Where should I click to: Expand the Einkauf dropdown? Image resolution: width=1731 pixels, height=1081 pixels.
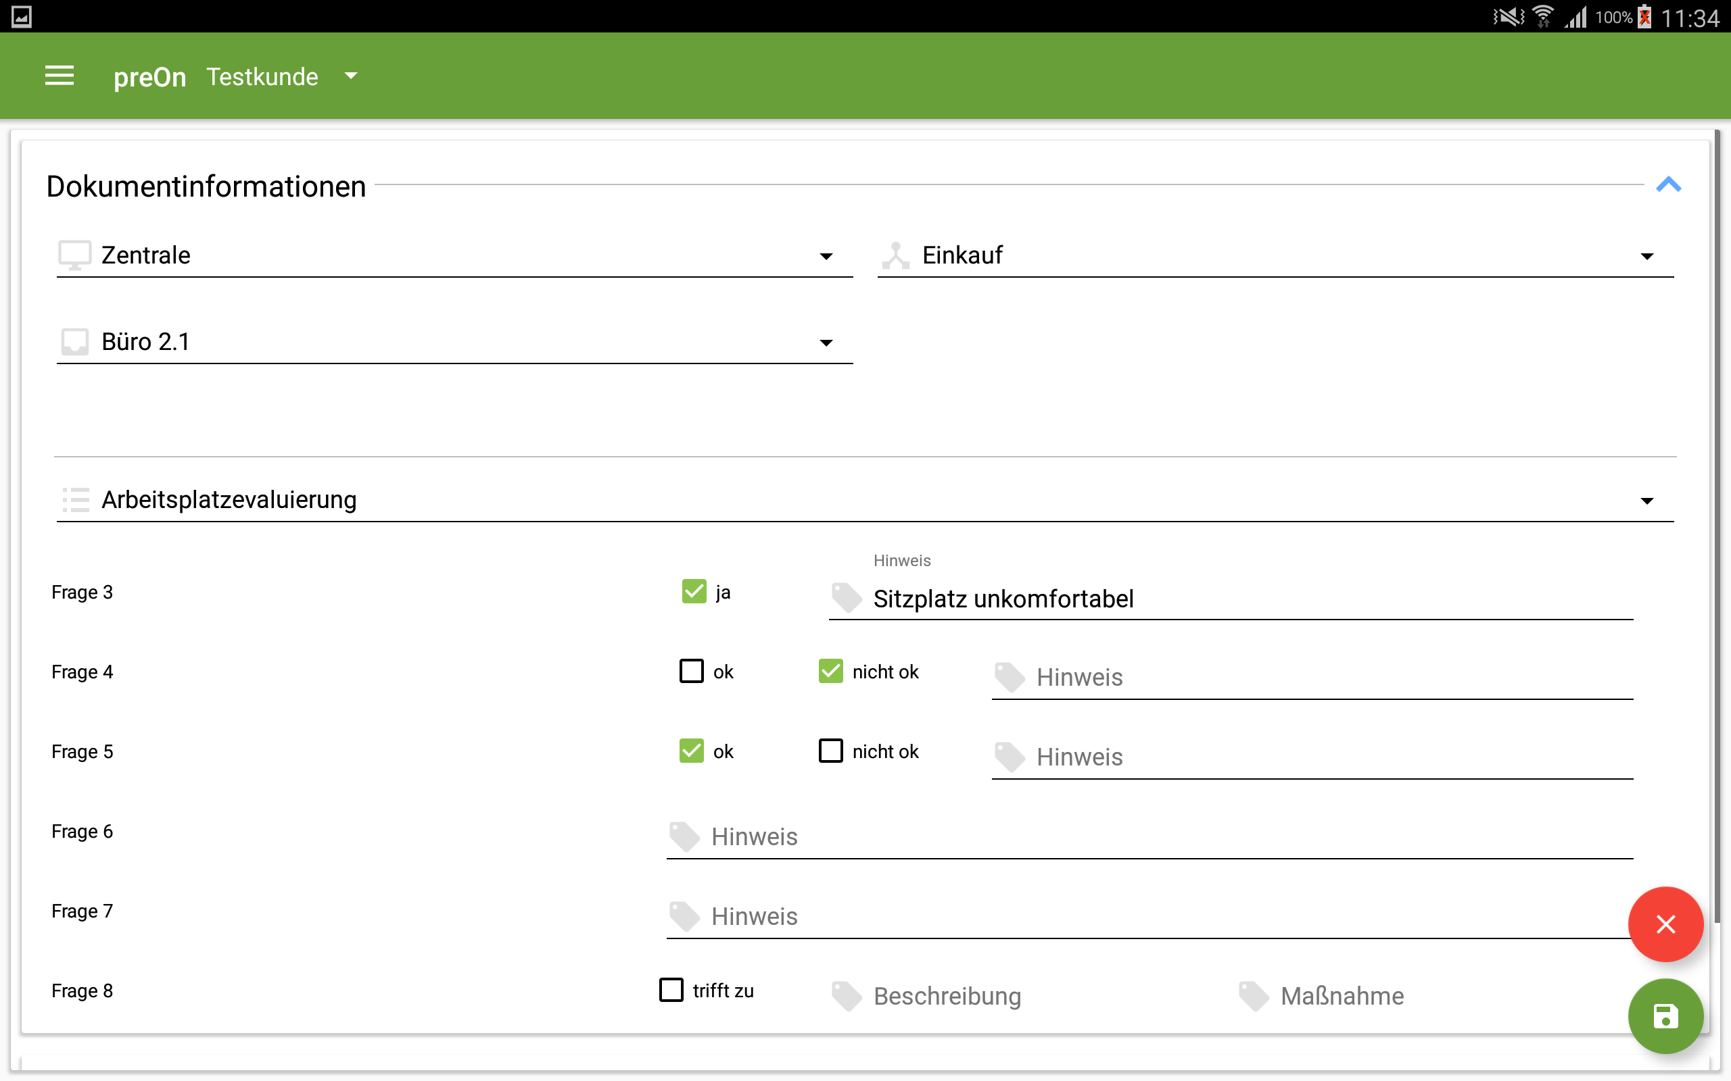pos(1646,256)
